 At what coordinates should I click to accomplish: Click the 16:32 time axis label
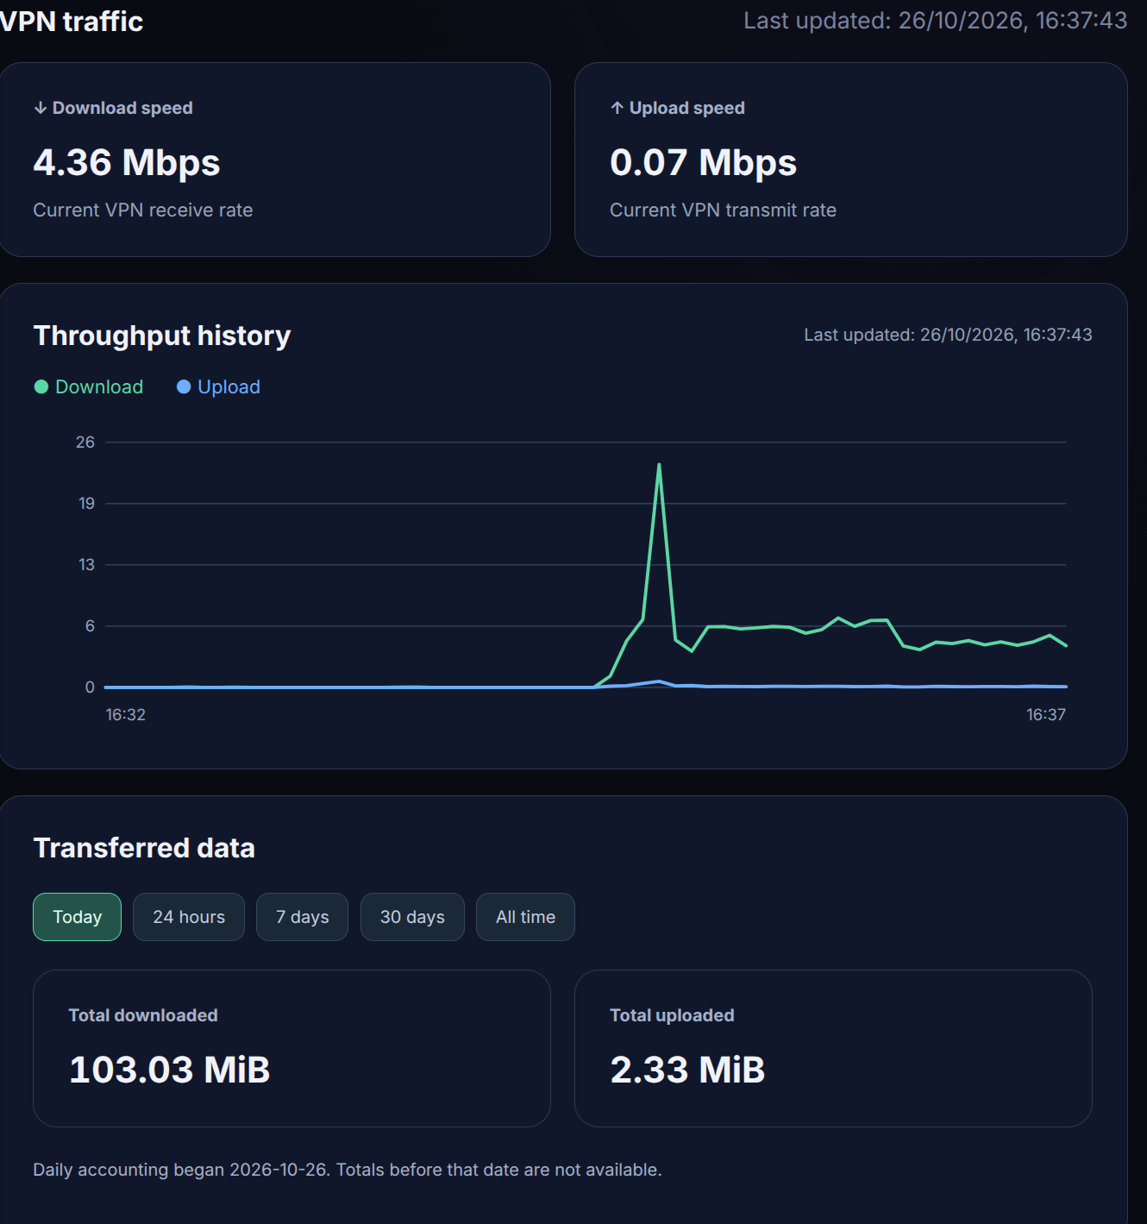pyautogui.click(x=125, y=714)
